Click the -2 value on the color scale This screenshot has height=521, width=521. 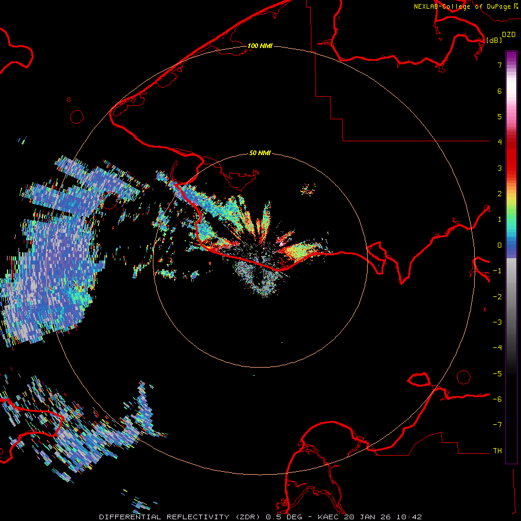(x=497, y=297)
